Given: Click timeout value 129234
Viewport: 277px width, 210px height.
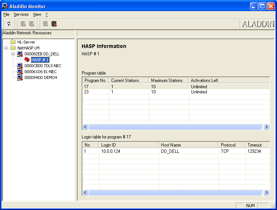Looking at the screenshot, I should tap(254, 151).
